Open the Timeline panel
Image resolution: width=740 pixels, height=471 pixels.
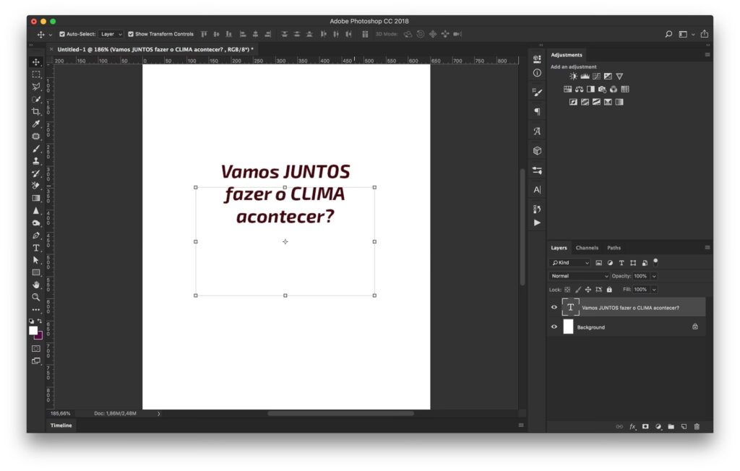61,425
